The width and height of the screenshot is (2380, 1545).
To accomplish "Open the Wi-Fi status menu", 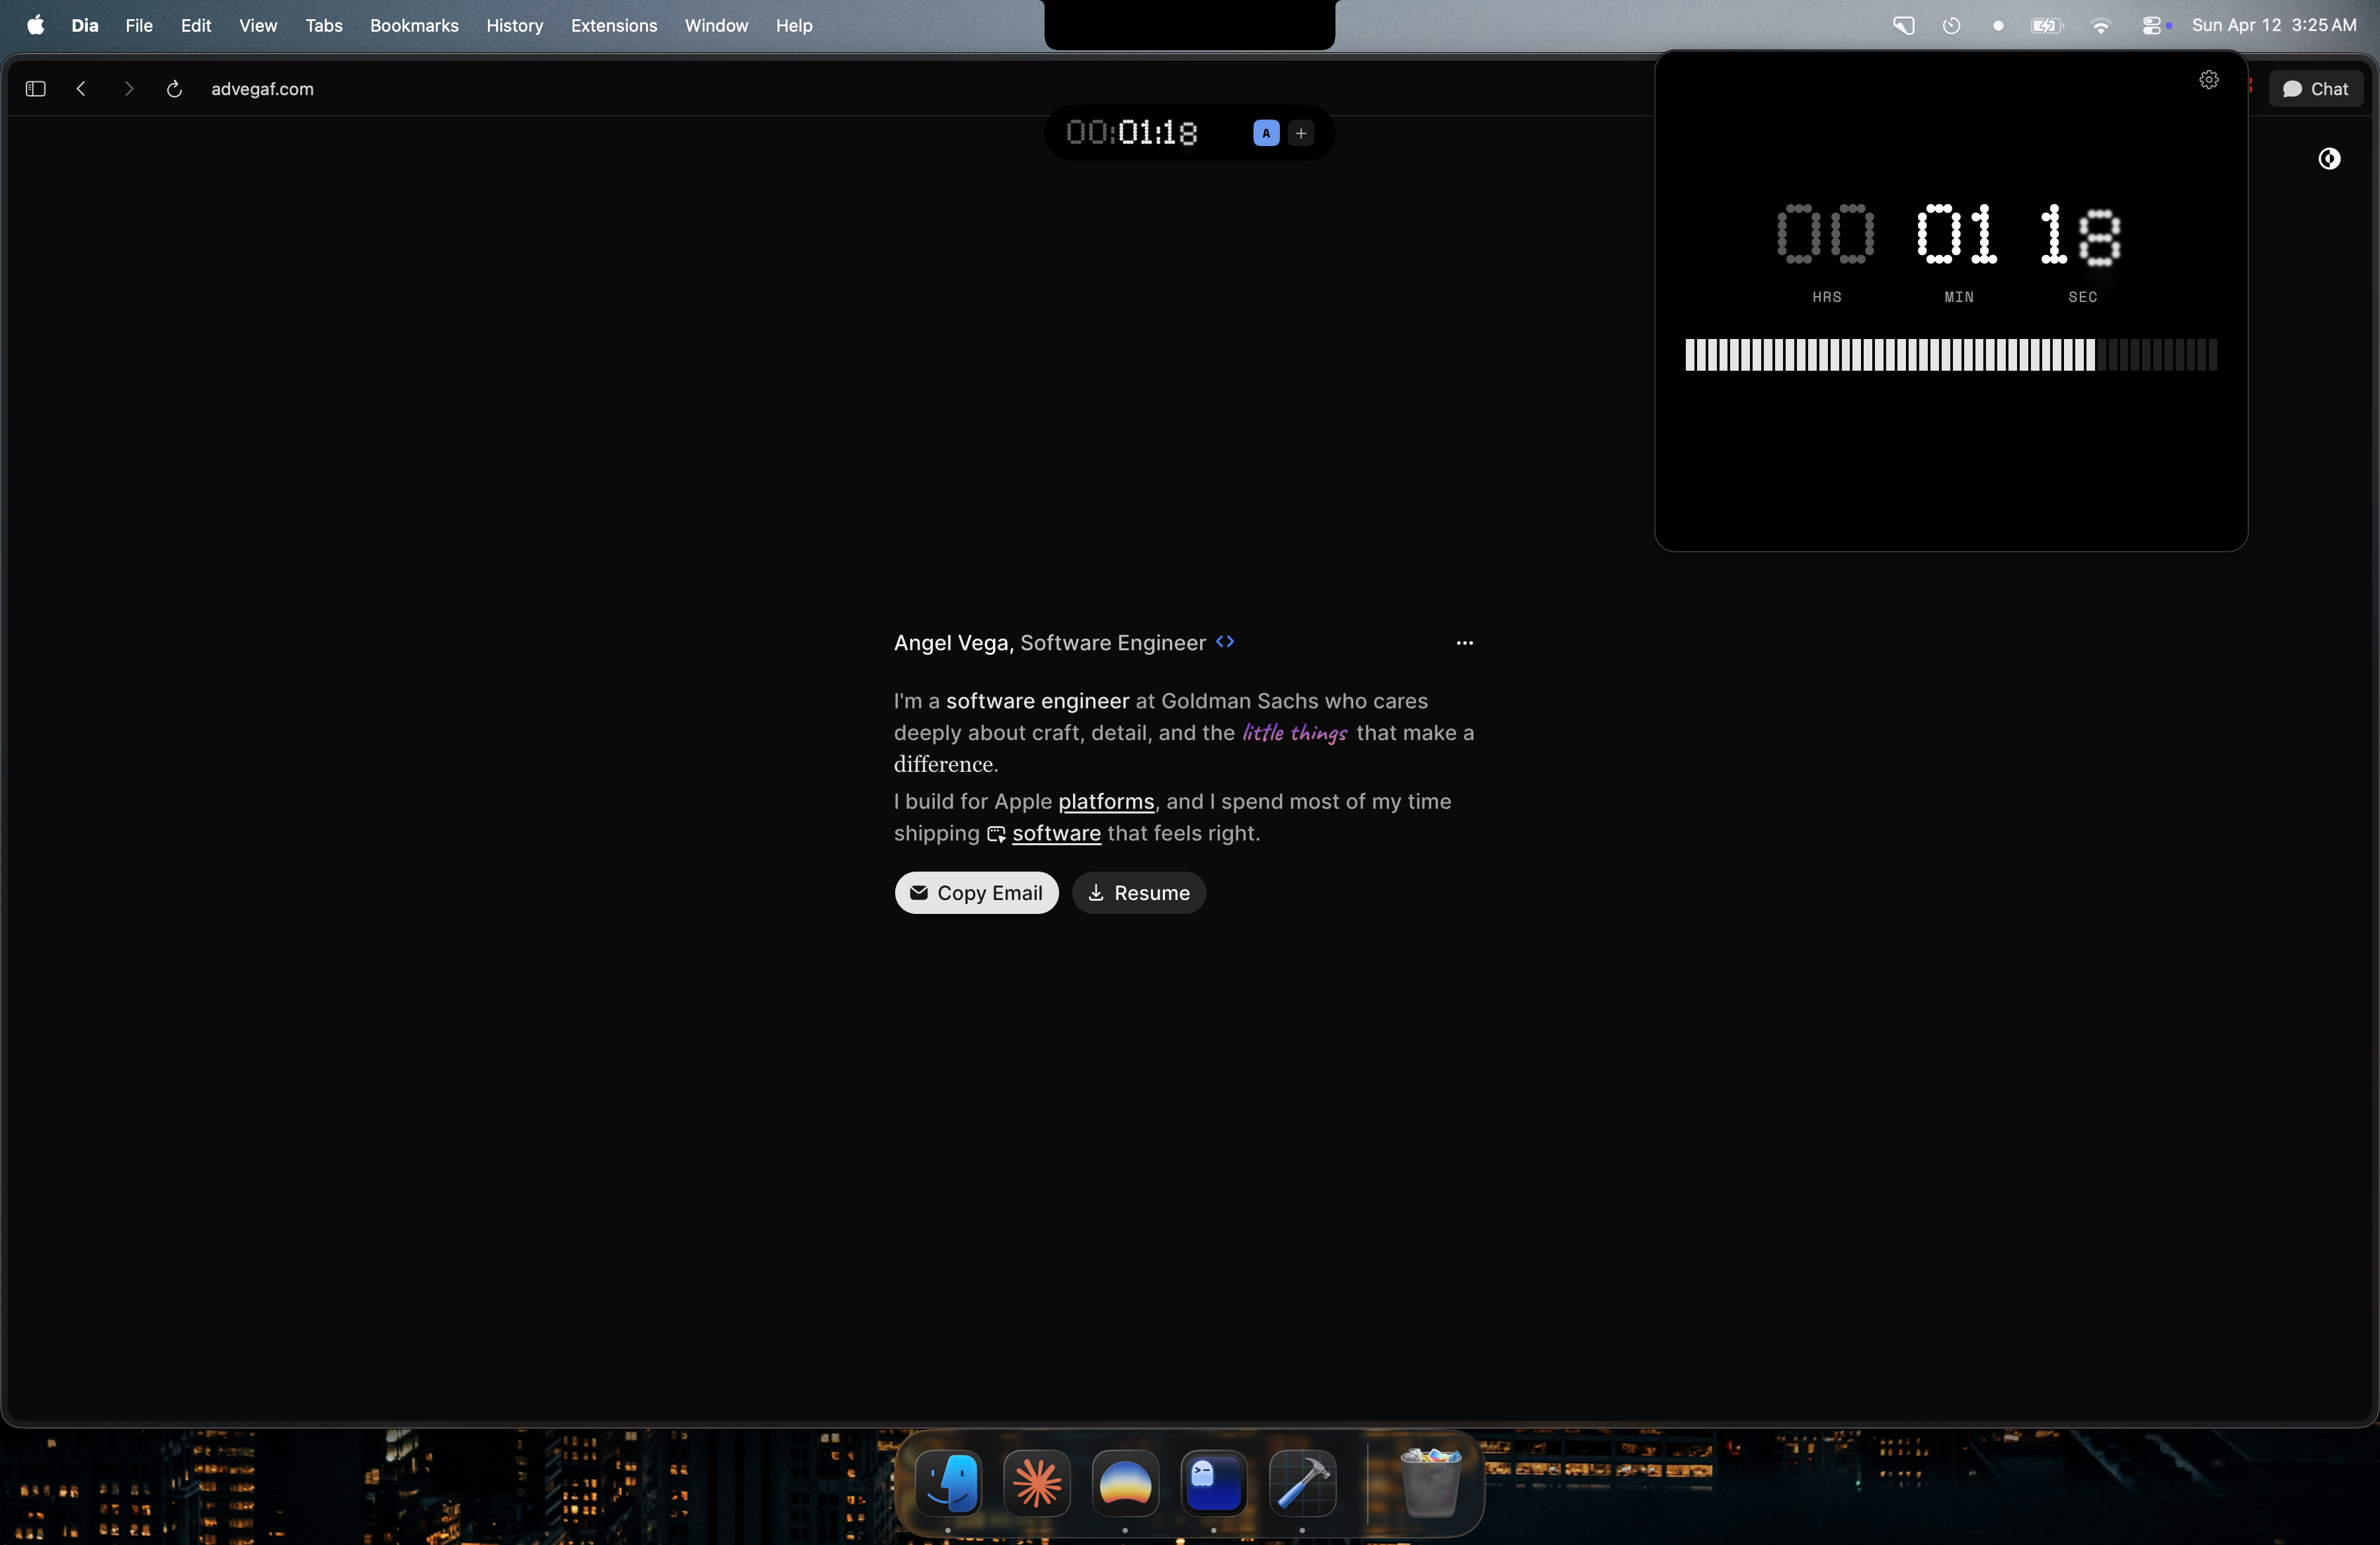I will tap(2100, 26).
